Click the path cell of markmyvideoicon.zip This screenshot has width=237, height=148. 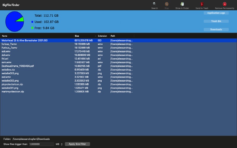click(x=121, y=92)
